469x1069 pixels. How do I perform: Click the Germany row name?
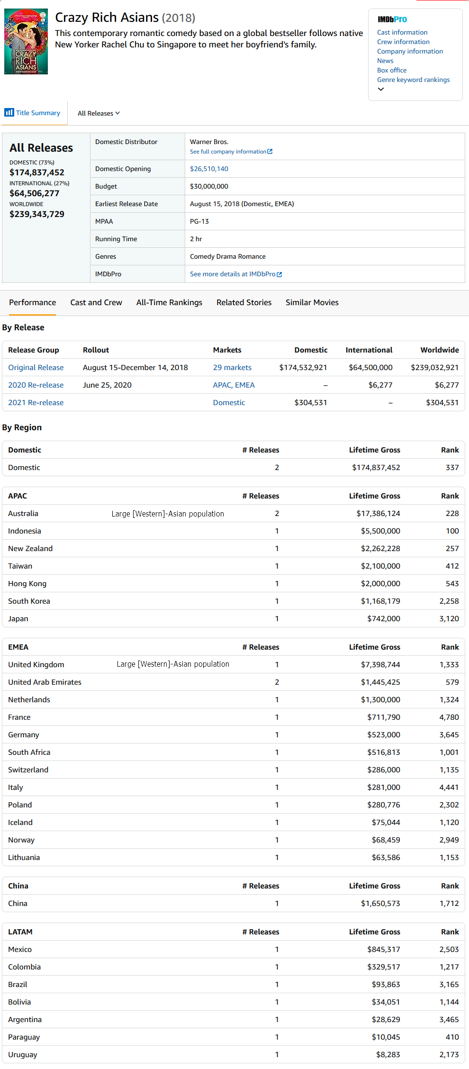click(x=24, y=734)
